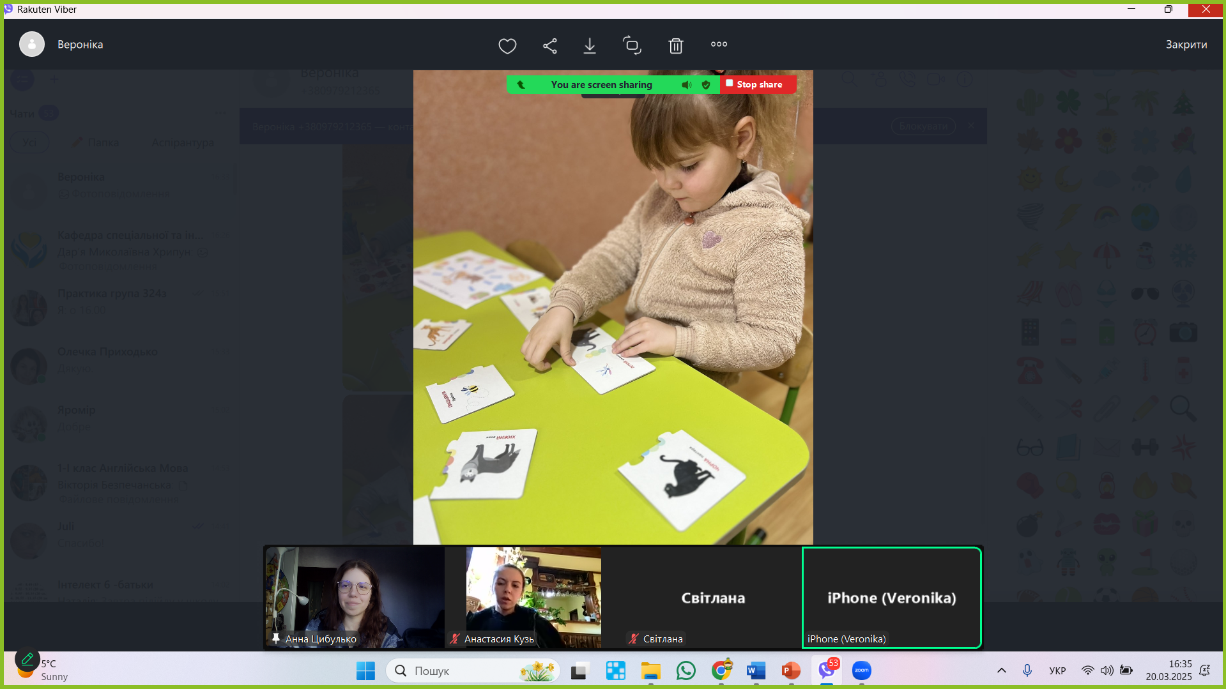Download the photo with the download icon
This screenshot has height=689, width=1226.
590,45
